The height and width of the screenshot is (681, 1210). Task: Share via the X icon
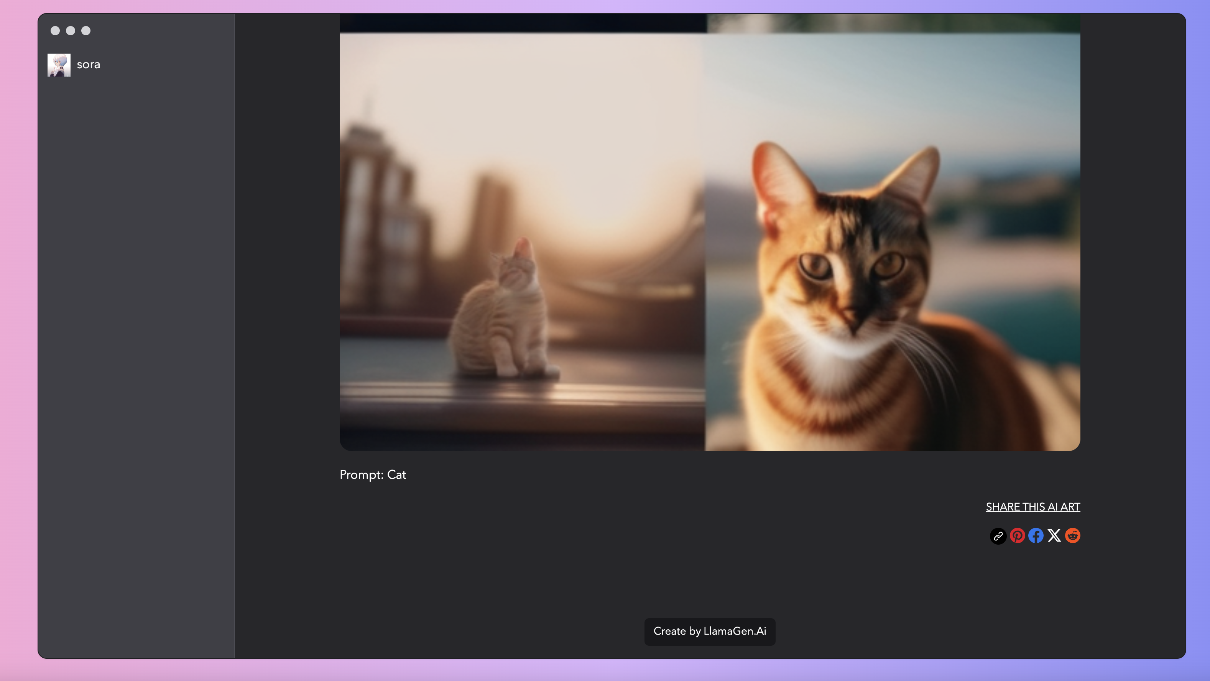[1054, 535]
